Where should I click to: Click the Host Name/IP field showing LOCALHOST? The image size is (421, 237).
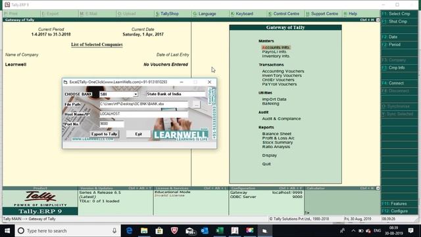coord(143,114)
